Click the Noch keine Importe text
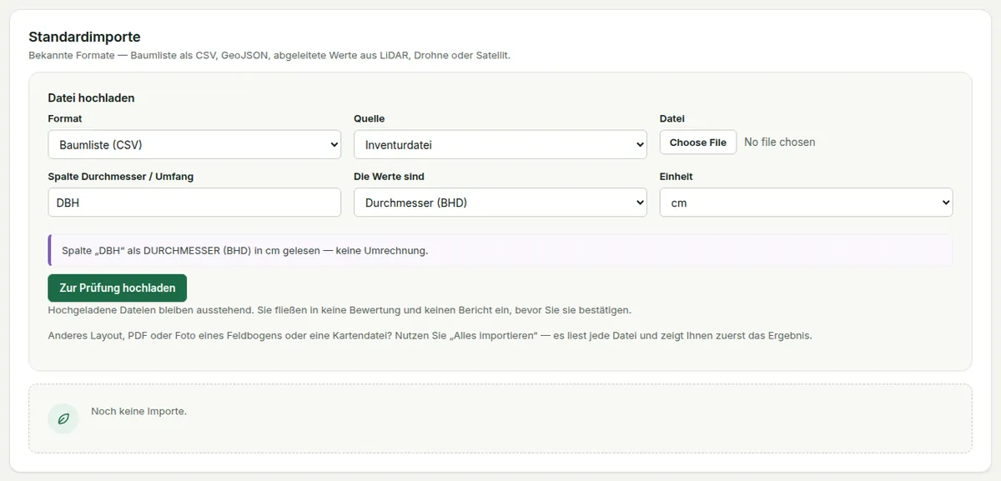The width and height of the screenshot is (1001, 481). 138,411
